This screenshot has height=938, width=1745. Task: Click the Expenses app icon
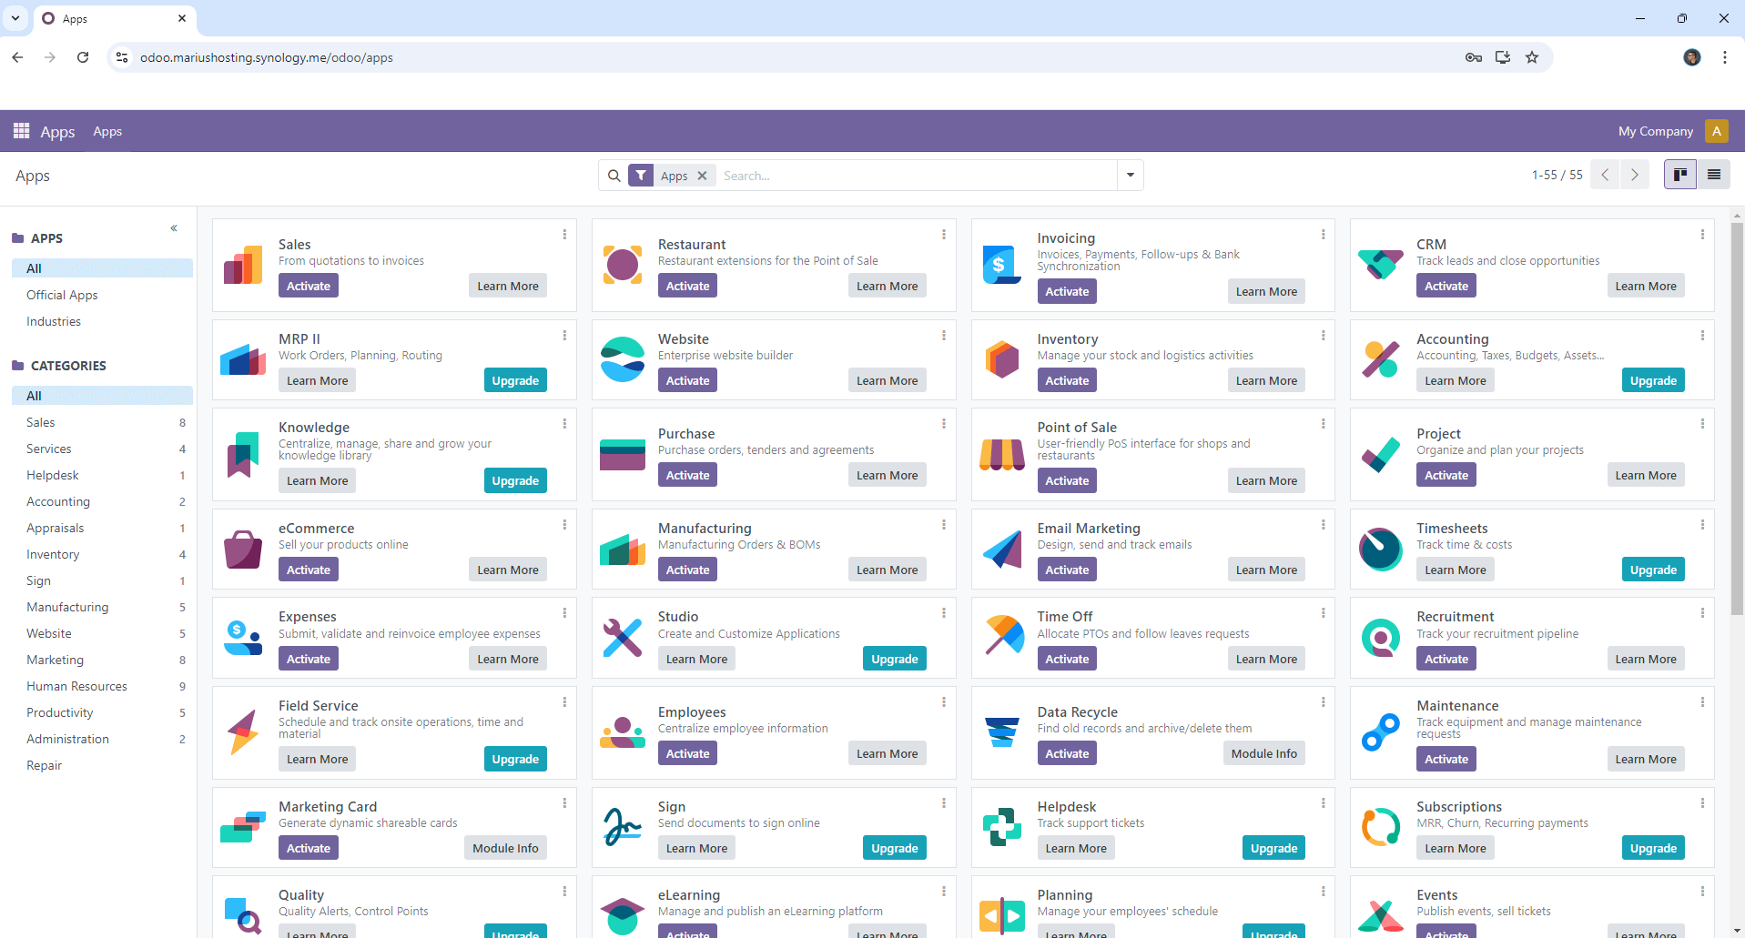click(x=243, y=638)
